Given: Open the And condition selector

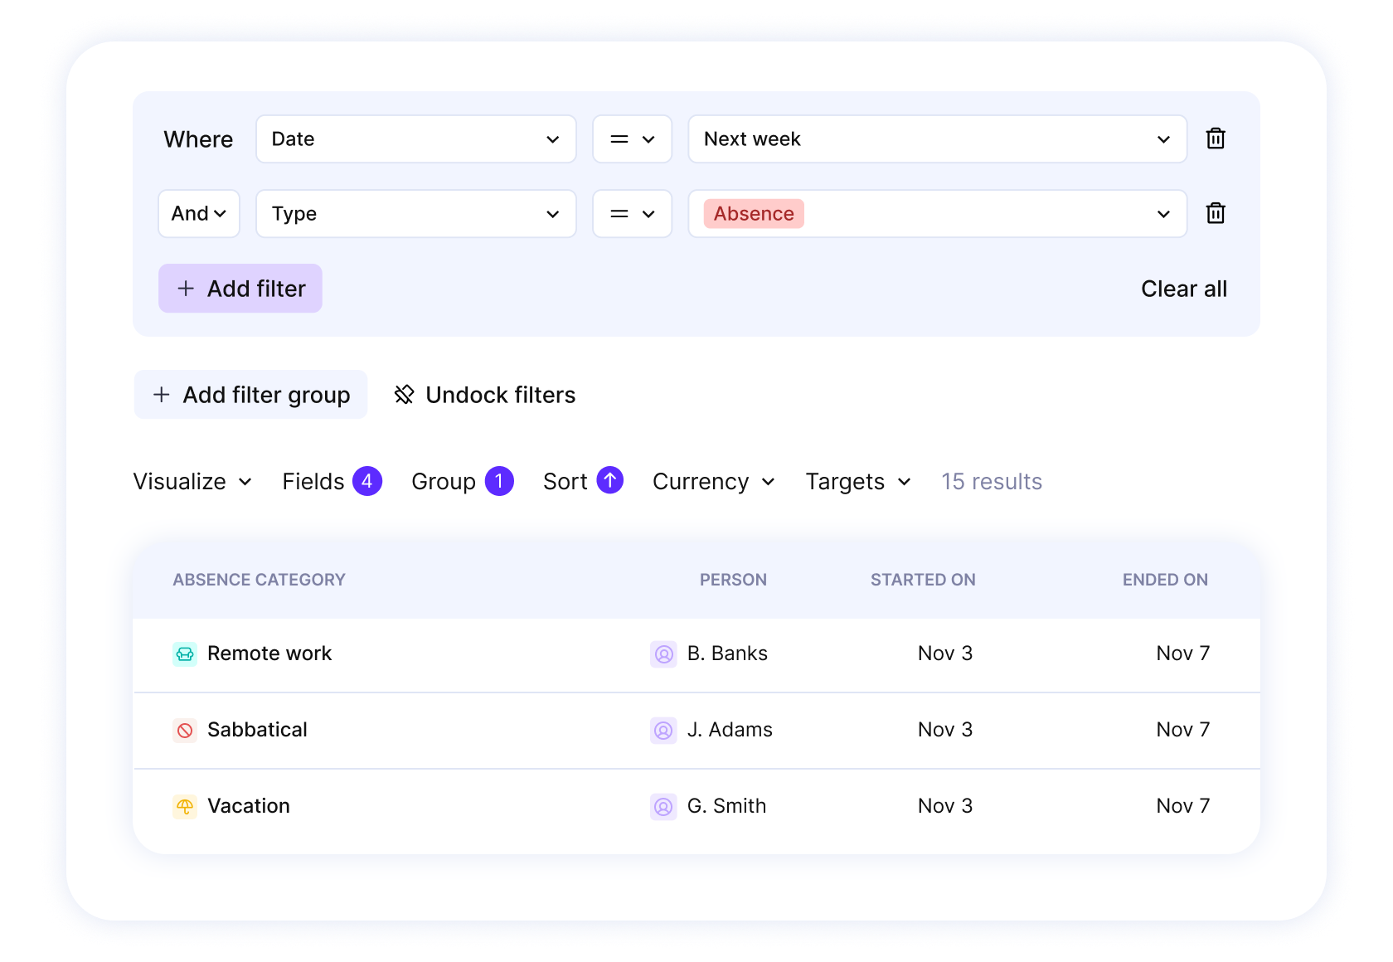Looking at the screenshot, I should click(x=198, y=213).
